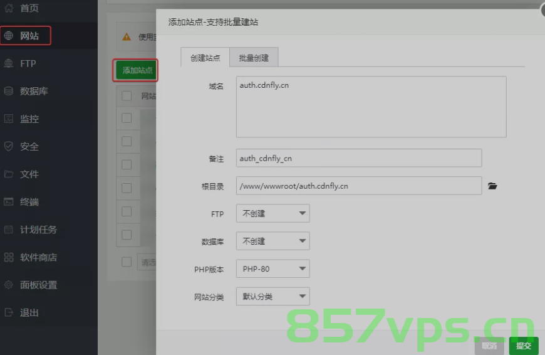Click the 域名 textarea with auth.cdnfly.cn

(x=371, y=107)
